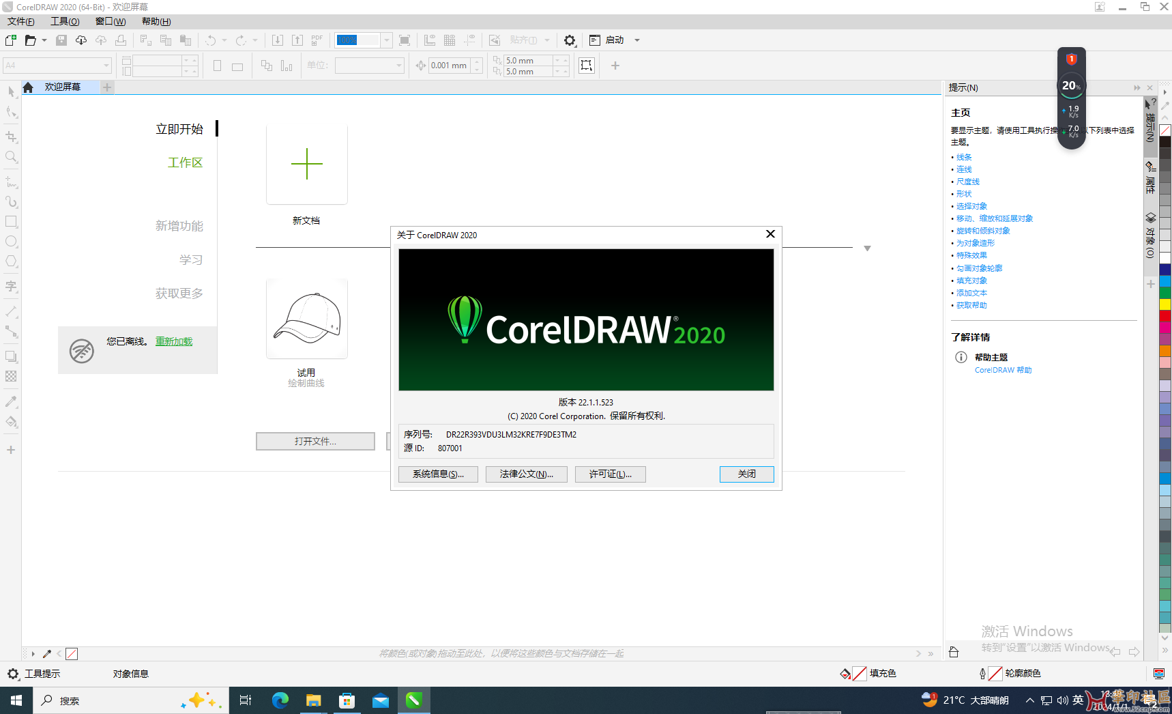Pick the yellow swatch in the palette

coord(1165,304)
